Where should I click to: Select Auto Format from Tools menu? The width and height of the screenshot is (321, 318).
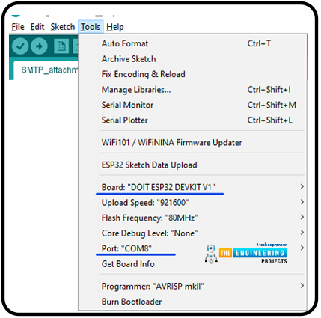[x=192, y=43]
